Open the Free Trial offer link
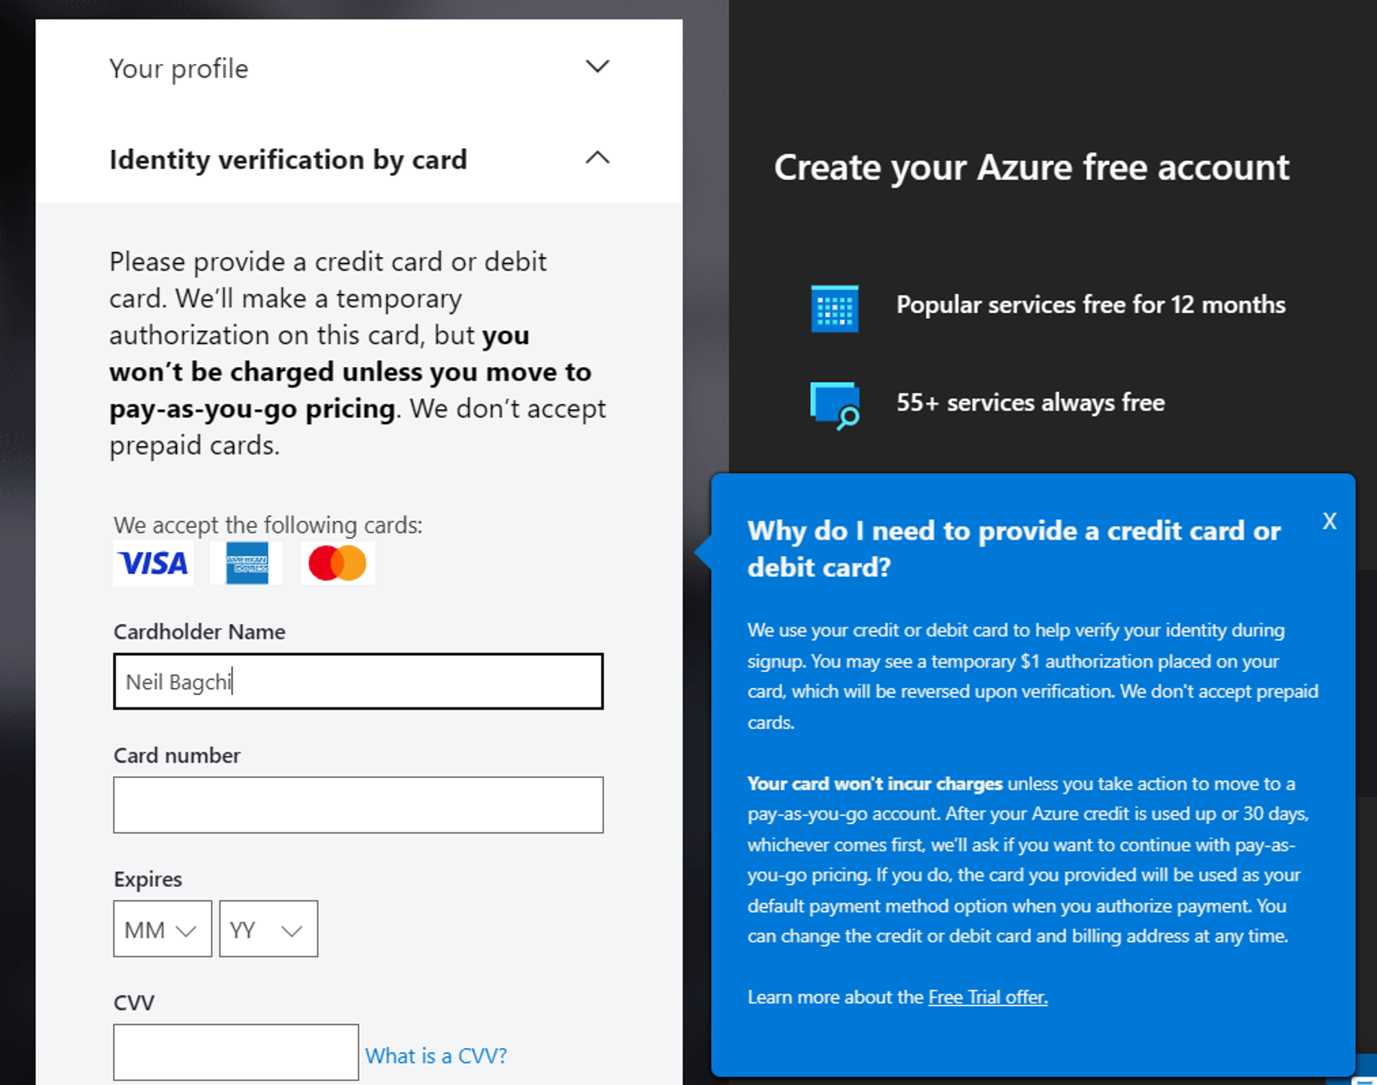 988,997
